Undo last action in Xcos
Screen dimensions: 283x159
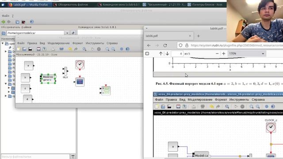[70, 49]
